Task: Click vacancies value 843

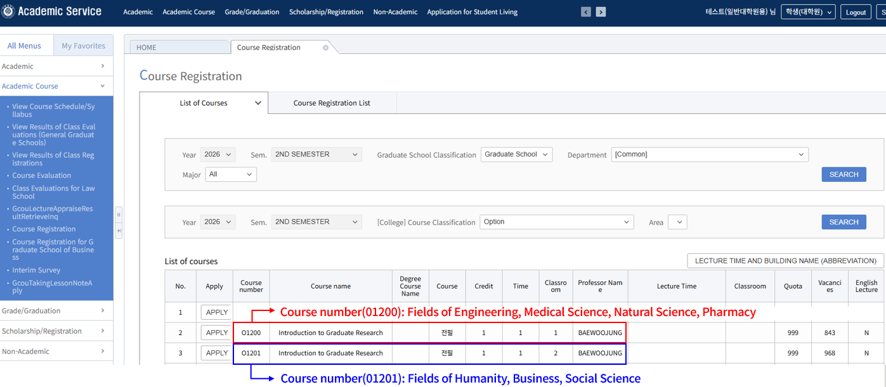Action: pos(830,333)
